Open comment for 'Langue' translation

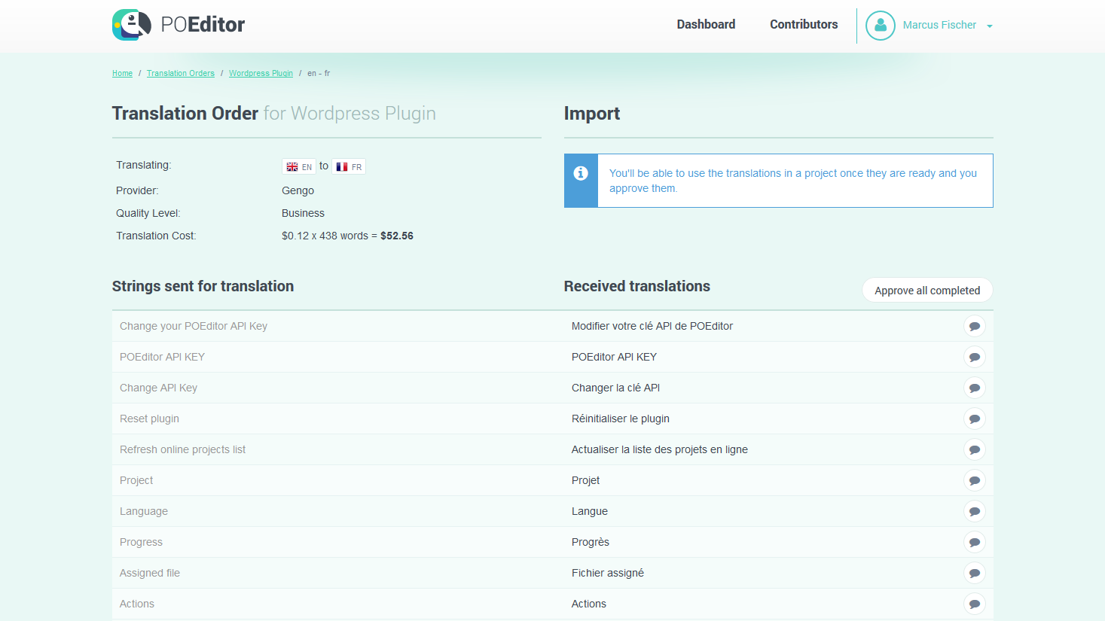[x=975, y=511]
